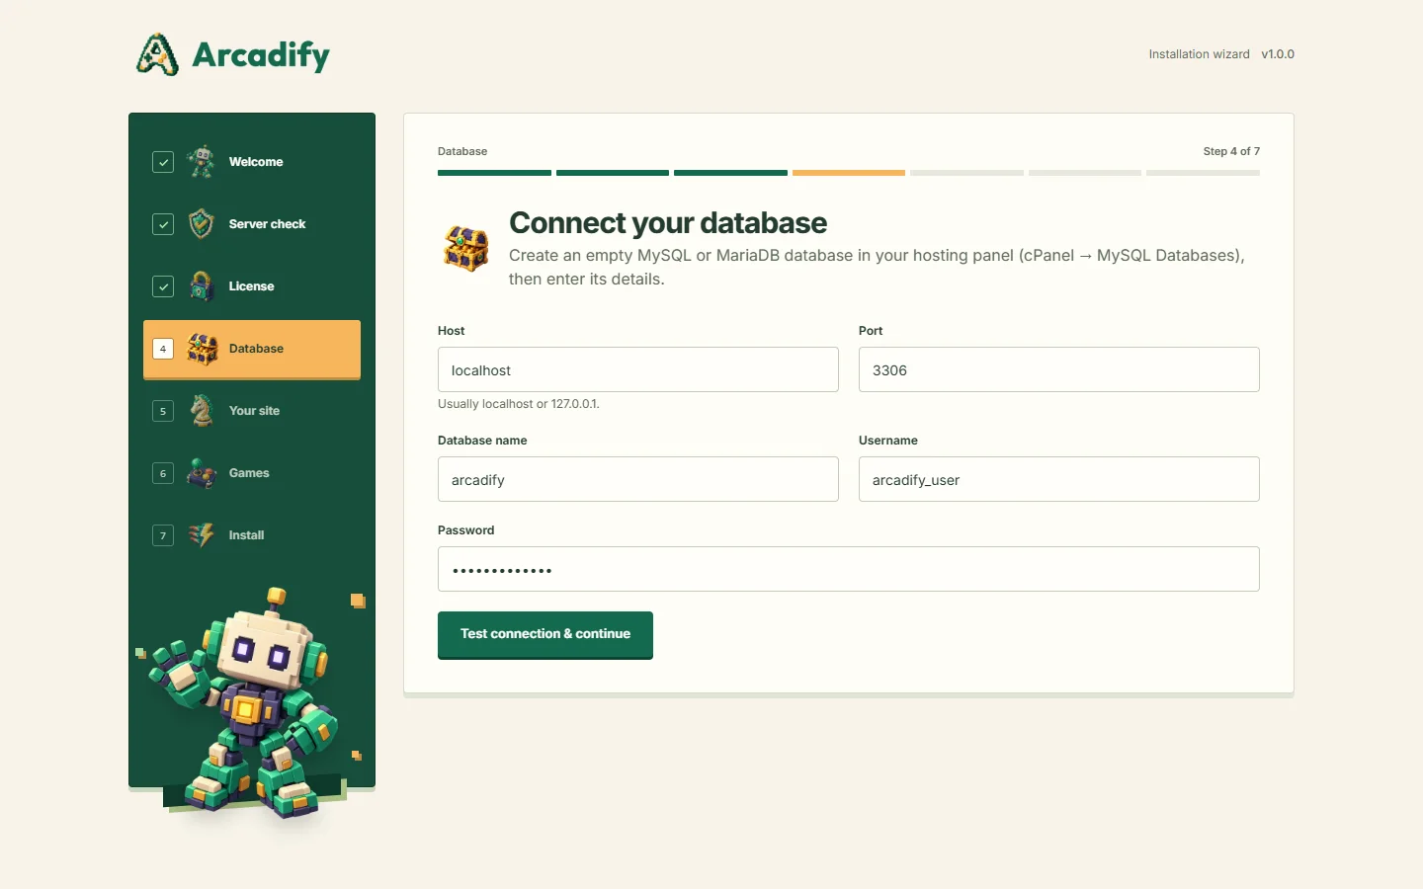Click the Port input field
1423x889 pixels.
click(x=1059, y=369)
